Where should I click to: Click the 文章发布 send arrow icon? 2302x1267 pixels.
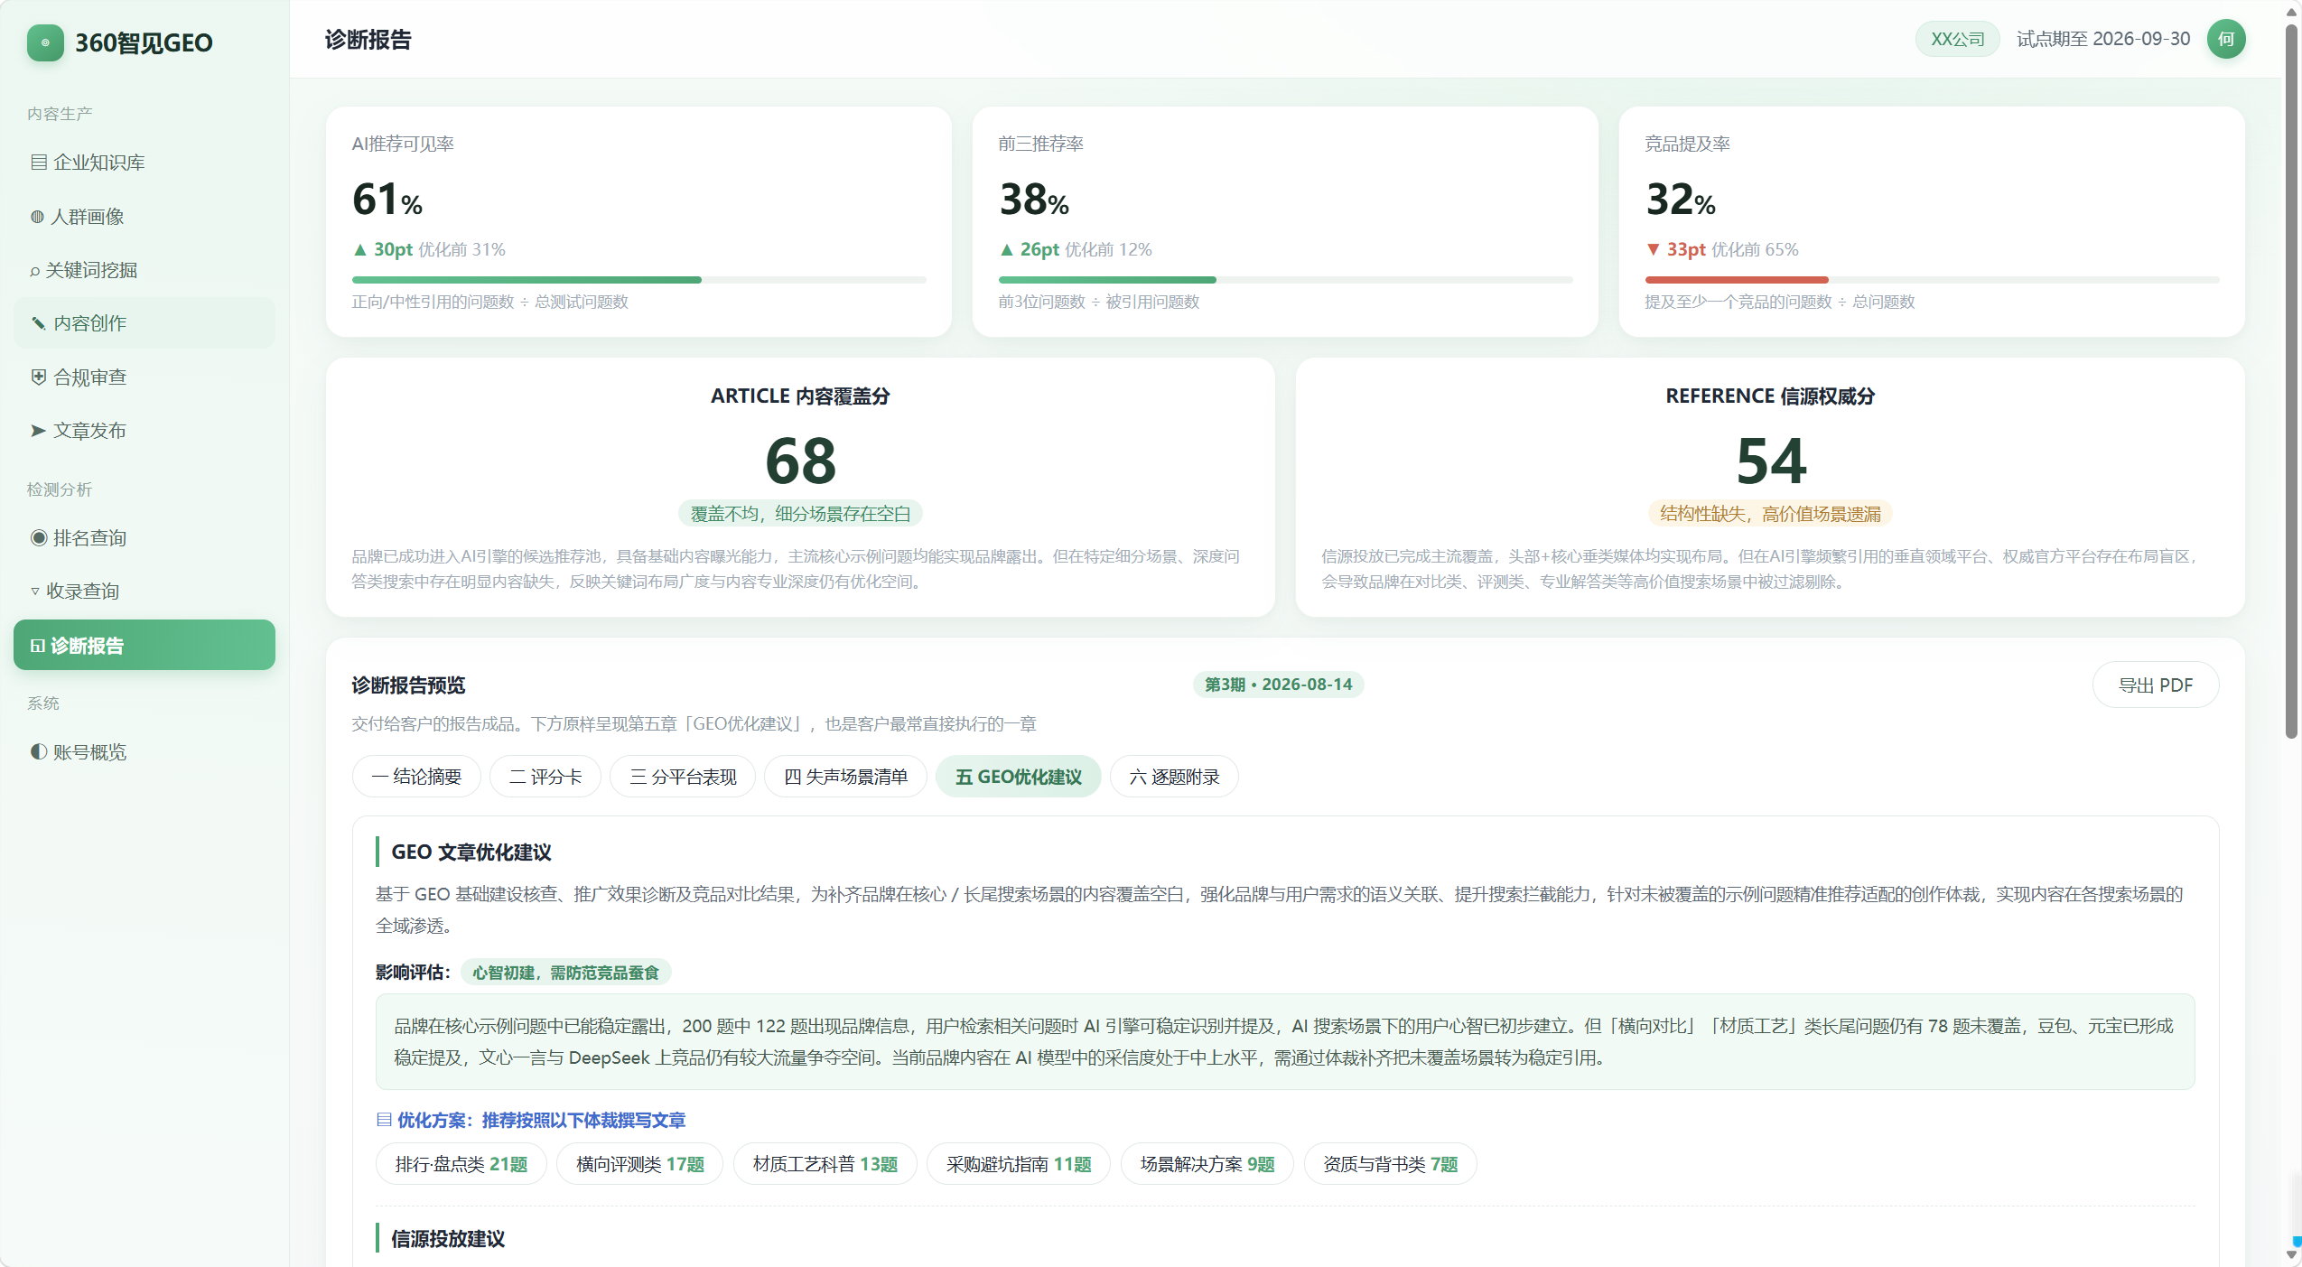click(39, 431)
